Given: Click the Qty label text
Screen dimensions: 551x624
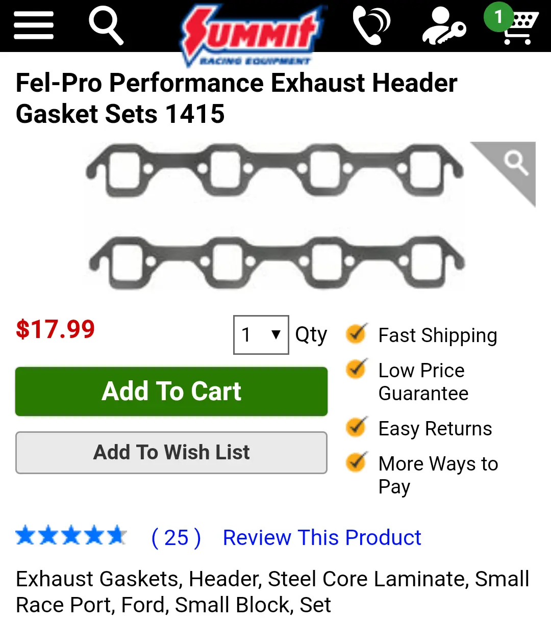Looking at the screenshot, I should click(x=311, y=335).
